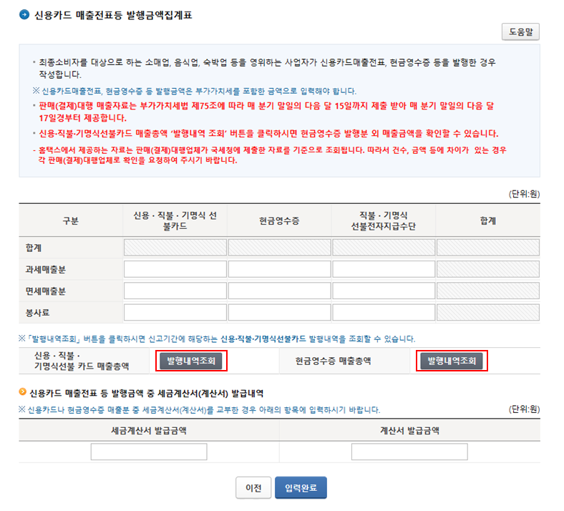Focus 면세매출분 현금영수증 input field

(279, 291)
